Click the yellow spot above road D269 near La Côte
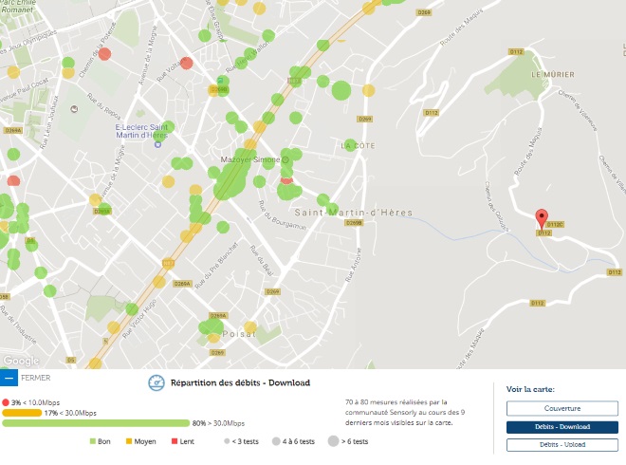 pyautogui.click(x=369, y=90)
